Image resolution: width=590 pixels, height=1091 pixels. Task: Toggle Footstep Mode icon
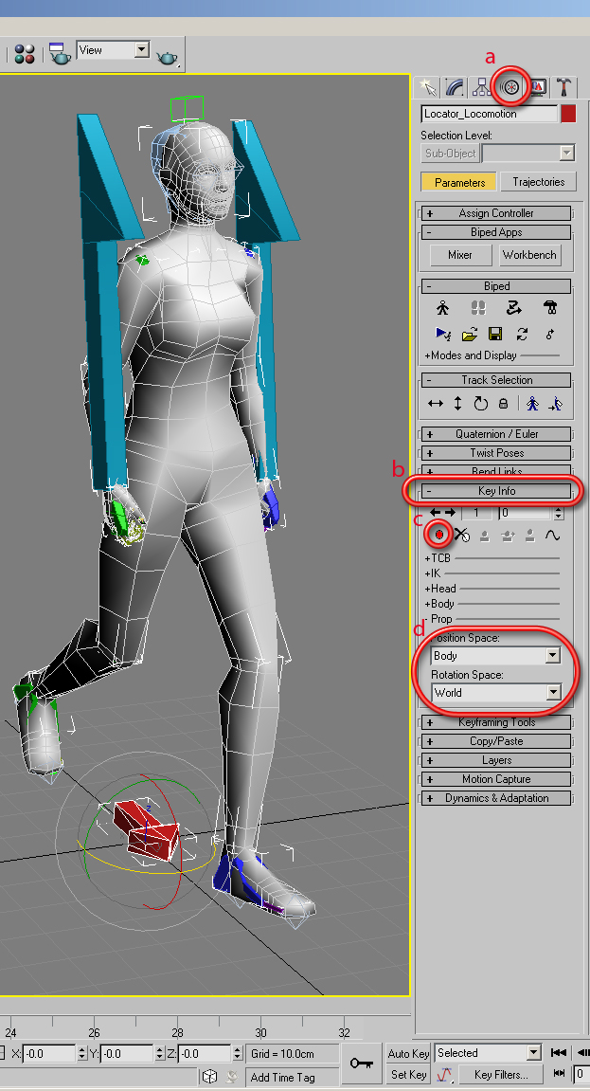point(478,308)
